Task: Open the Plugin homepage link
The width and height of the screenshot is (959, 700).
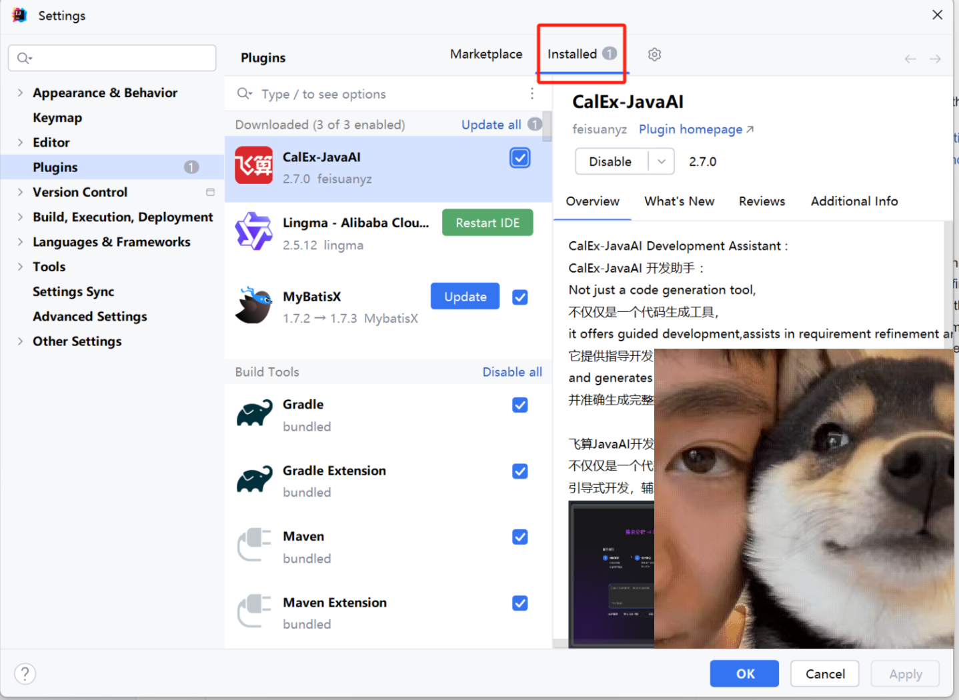Action: coord(696,129)
